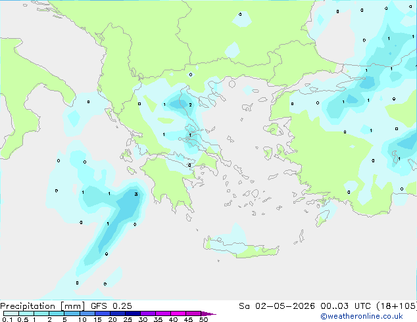Click the '25' legend scale label
This screenshot has height=322, width=417.
(128, 319)
